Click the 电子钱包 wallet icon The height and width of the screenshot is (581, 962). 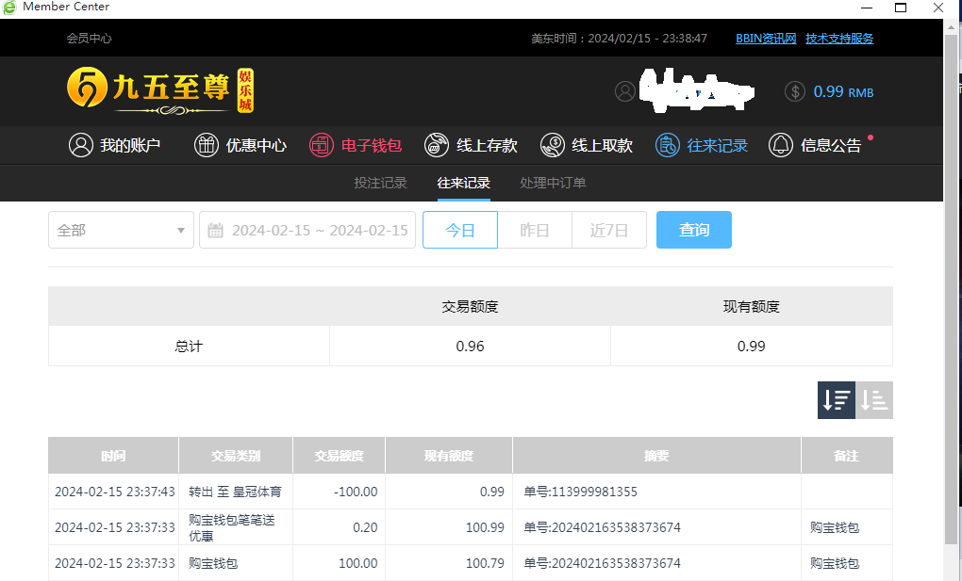pos(322,145)
